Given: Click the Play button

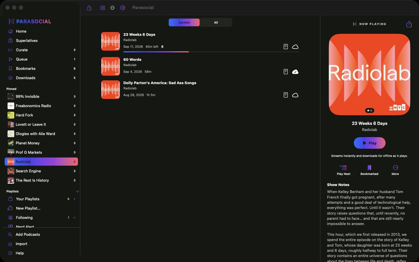Looking at the screenshot, I should pos(370,143).
